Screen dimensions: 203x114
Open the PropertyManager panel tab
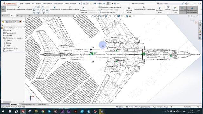pos(7,22)
